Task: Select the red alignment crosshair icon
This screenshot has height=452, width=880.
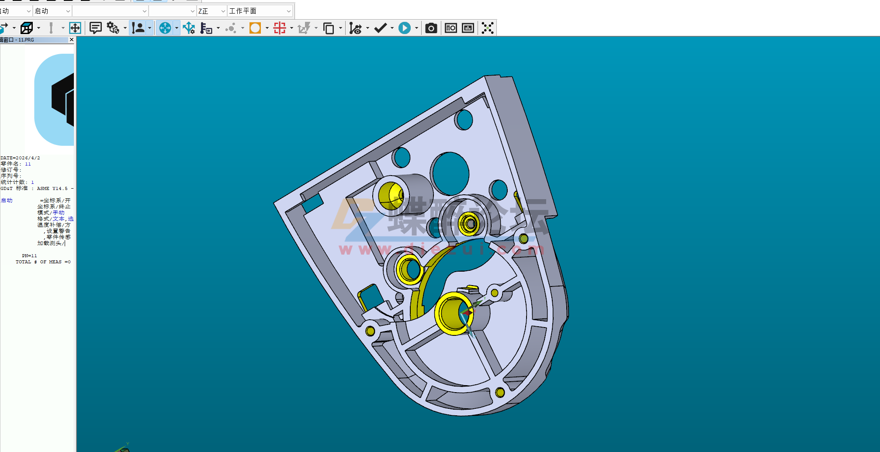Action: (279, 28)
